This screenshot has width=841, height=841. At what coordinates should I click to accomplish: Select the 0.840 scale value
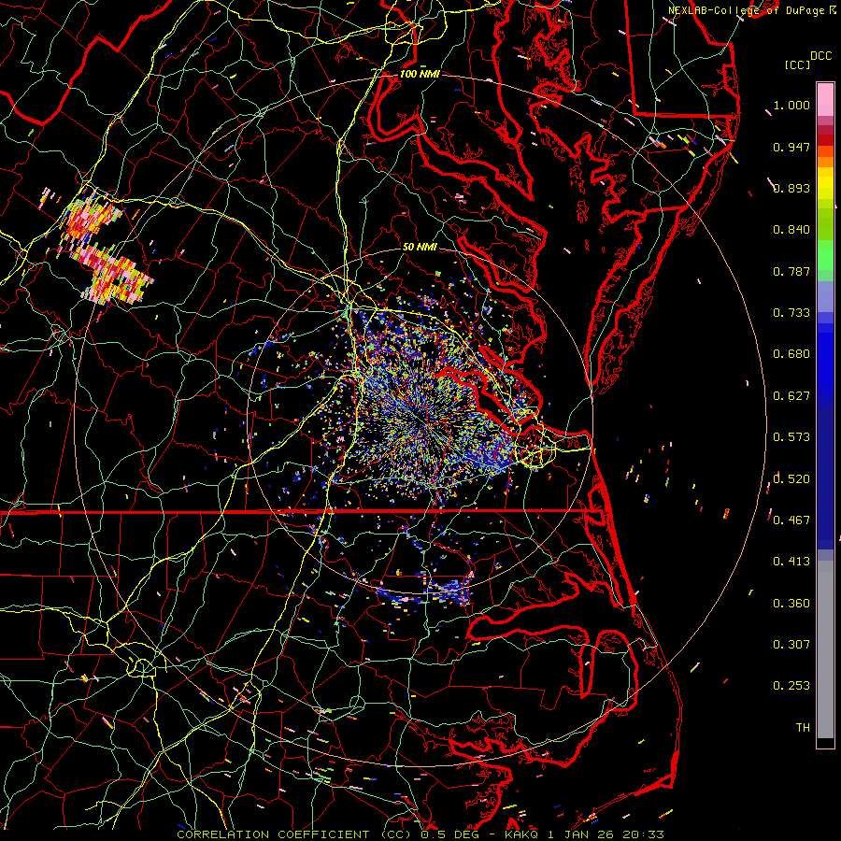pos(791,230)
